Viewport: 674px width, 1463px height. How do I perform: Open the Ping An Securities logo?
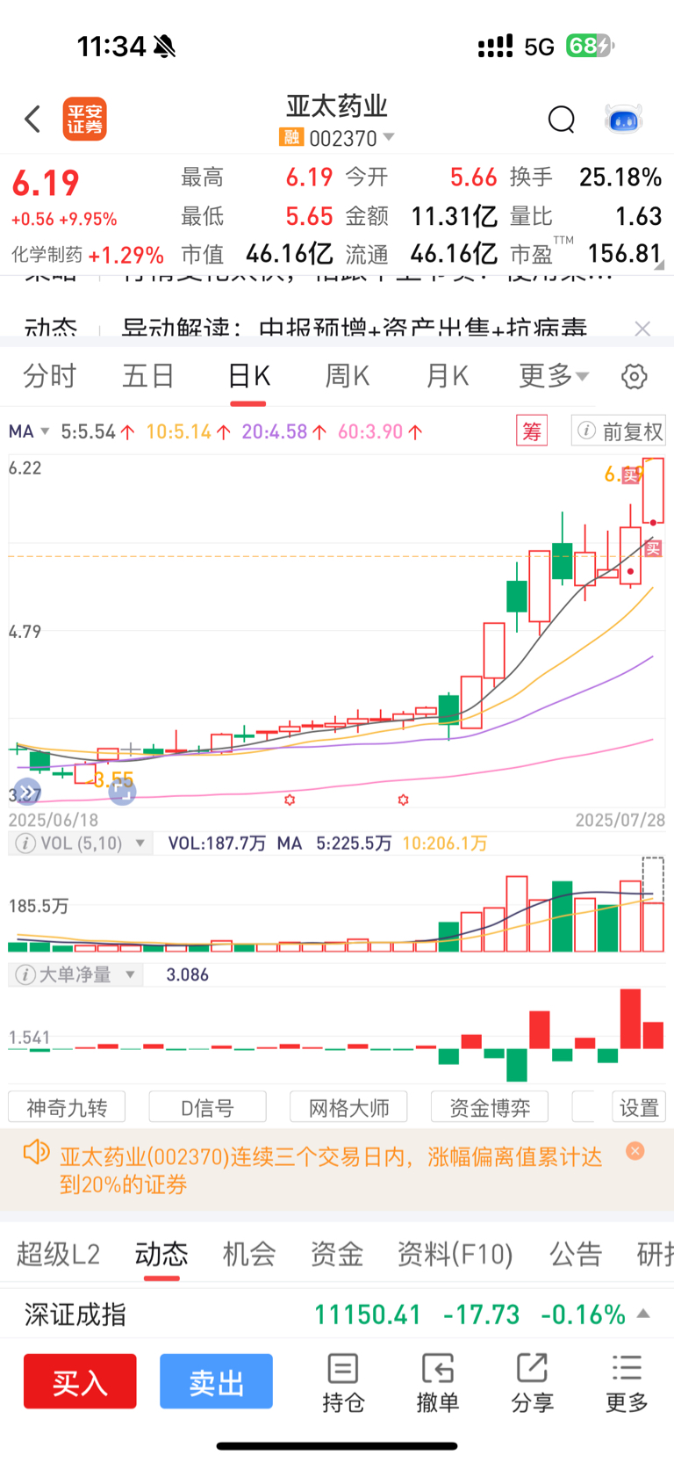pyautogui.click(x=84, y=119)
